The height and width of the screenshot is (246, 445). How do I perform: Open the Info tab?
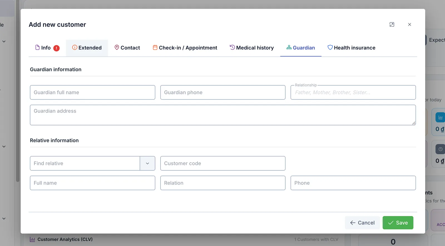pos(47,48)
